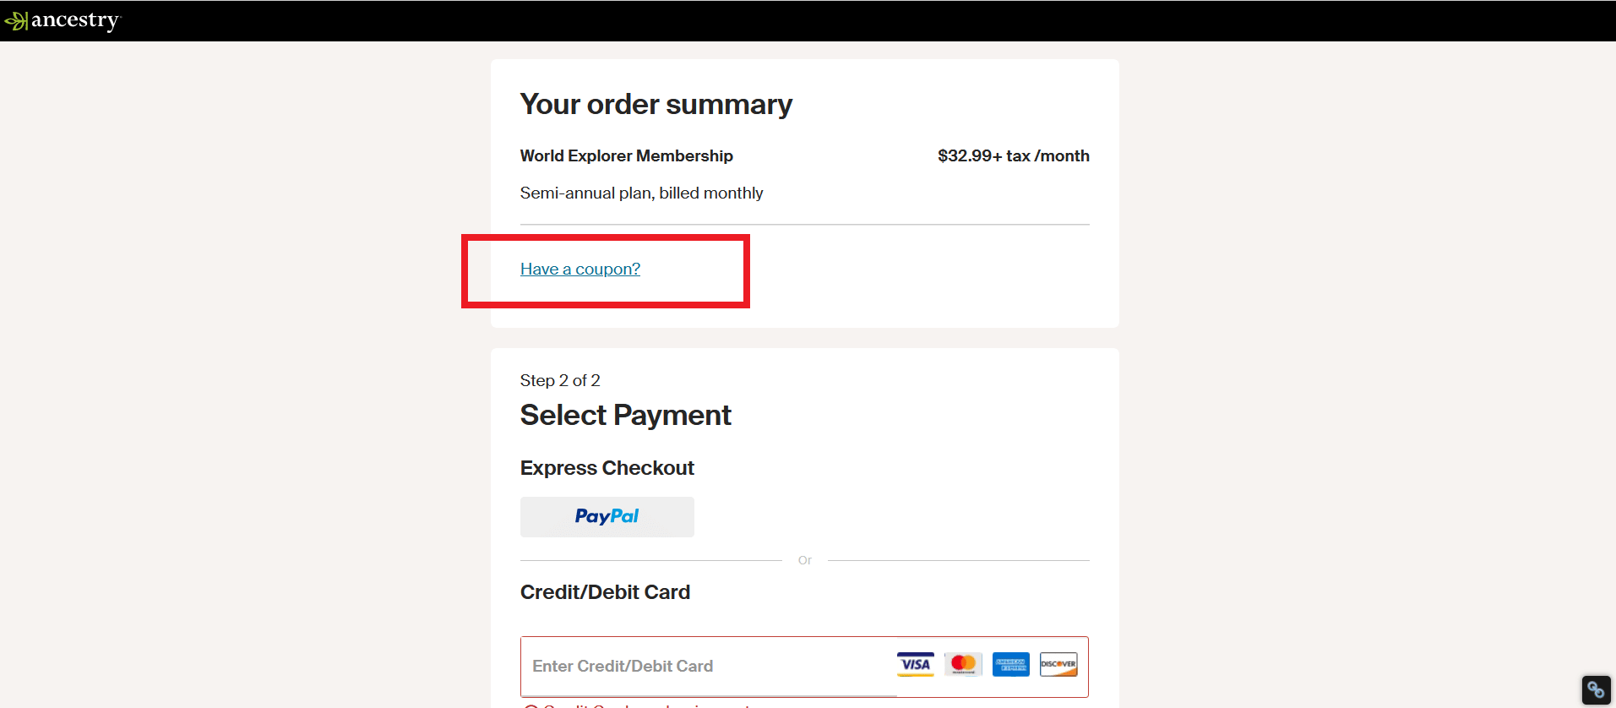This screenshot has width=1616, height=708.
Task: Open the "Have a coupon?" link
Action: [580, 270]
